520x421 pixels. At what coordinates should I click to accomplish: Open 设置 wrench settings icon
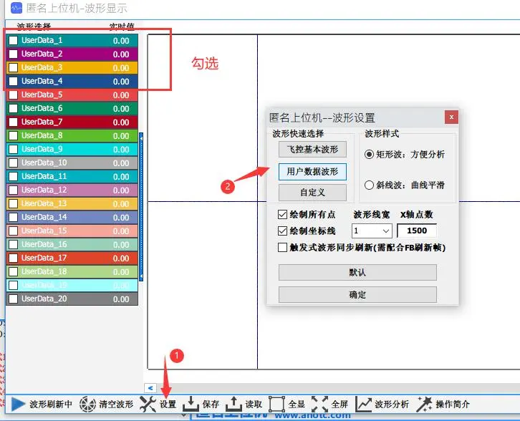[148, 404]
